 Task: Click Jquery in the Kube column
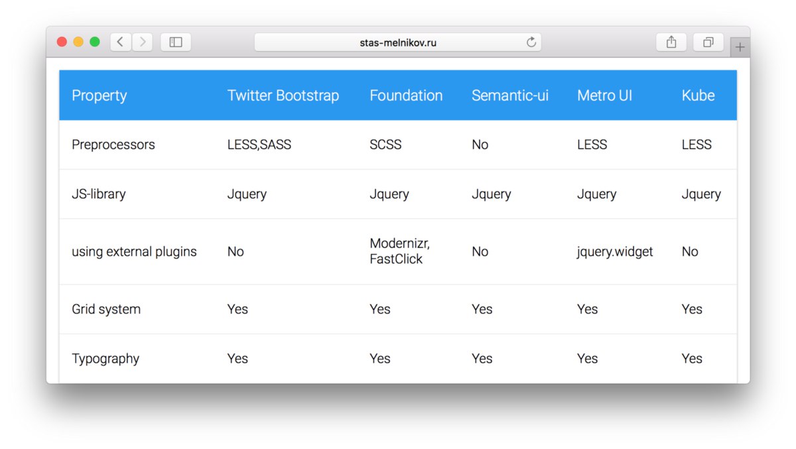(x=701, y=194)
